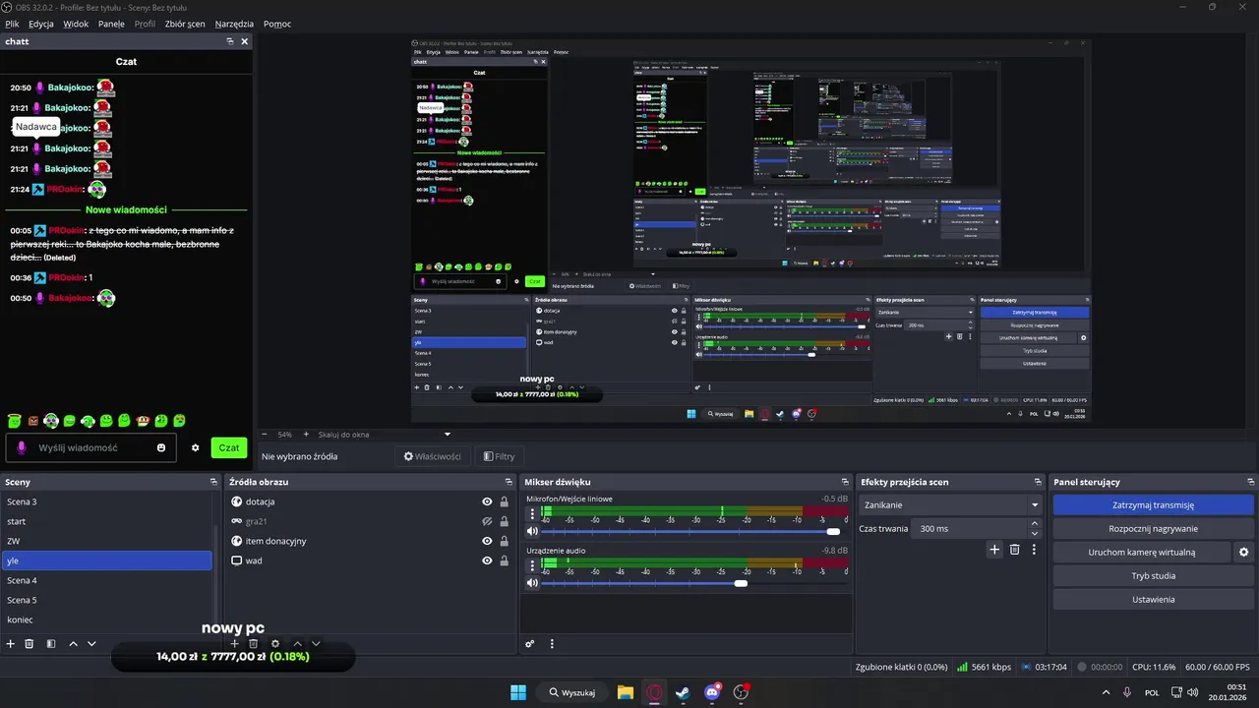The width and height of the screenshot is (1259, 708).
Task: Add a scene transition with the plus icon
Action: point(994,550)
